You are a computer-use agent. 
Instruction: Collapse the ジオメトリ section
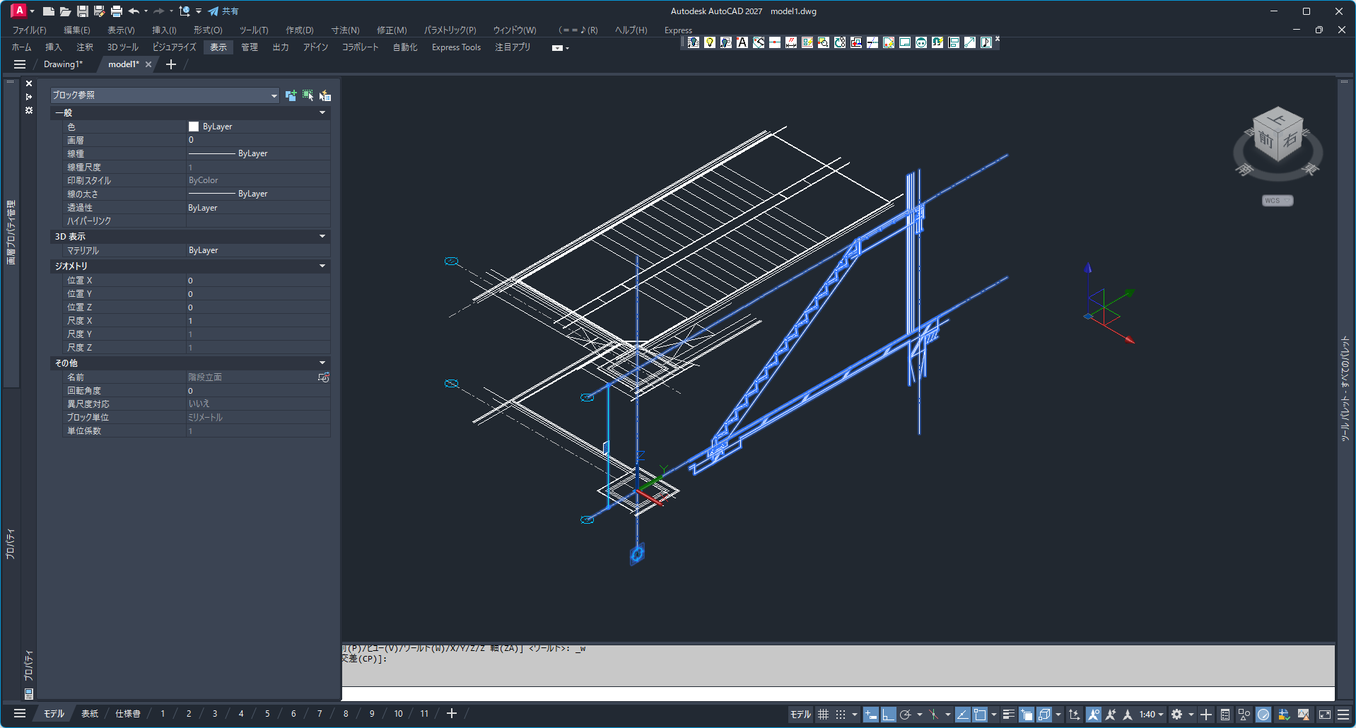322,266
